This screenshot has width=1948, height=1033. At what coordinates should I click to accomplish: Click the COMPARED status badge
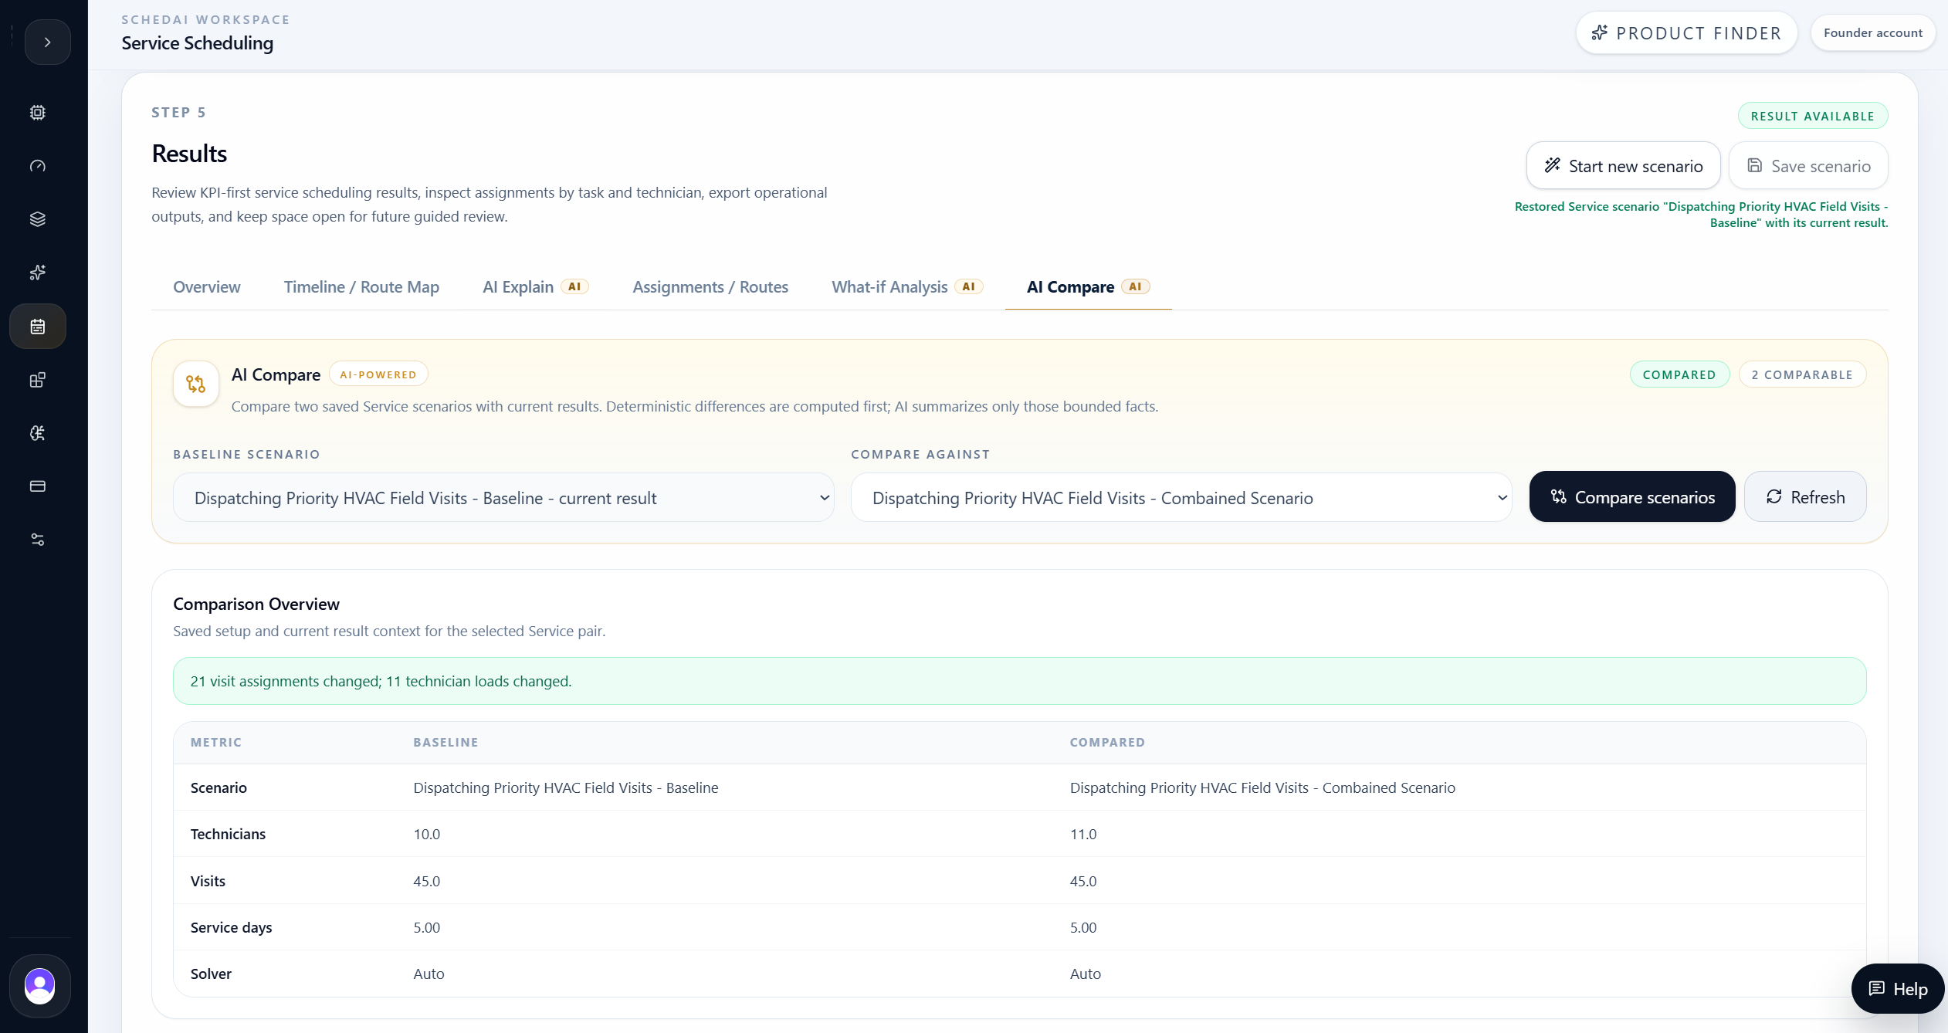pyautogui.click(x=1679, y=375)
